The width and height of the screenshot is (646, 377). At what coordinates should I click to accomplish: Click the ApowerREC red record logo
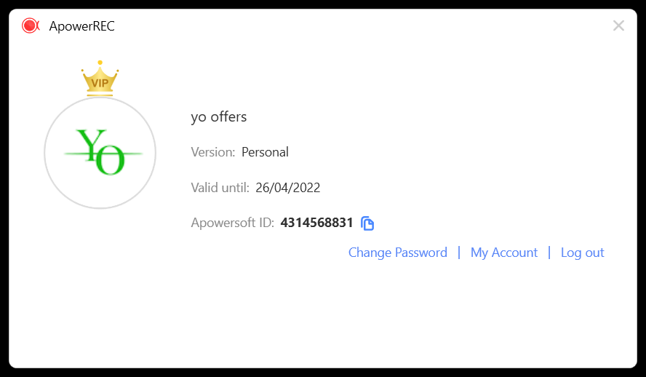click(31, 25)
